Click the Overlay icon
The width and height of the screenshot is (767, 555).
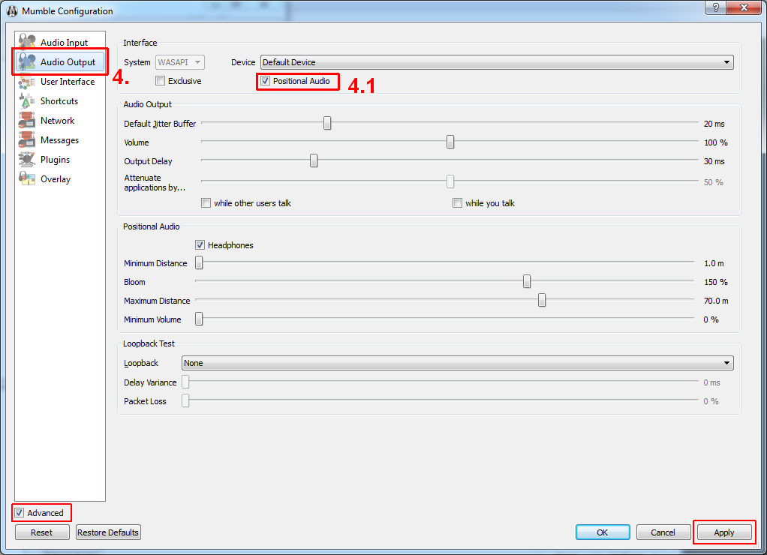click(x=27, y=179)
